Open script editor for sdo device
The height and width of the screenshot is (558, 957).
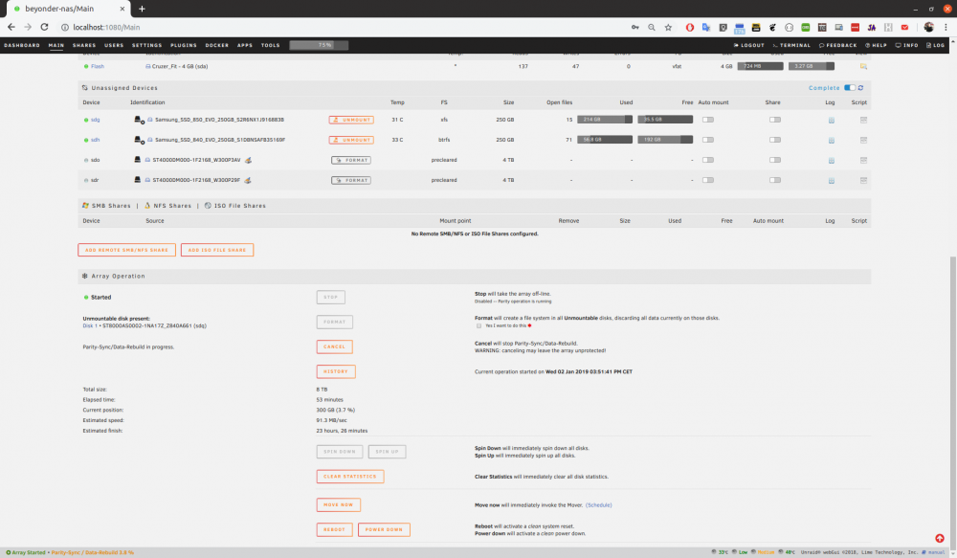tap(863, 161)
